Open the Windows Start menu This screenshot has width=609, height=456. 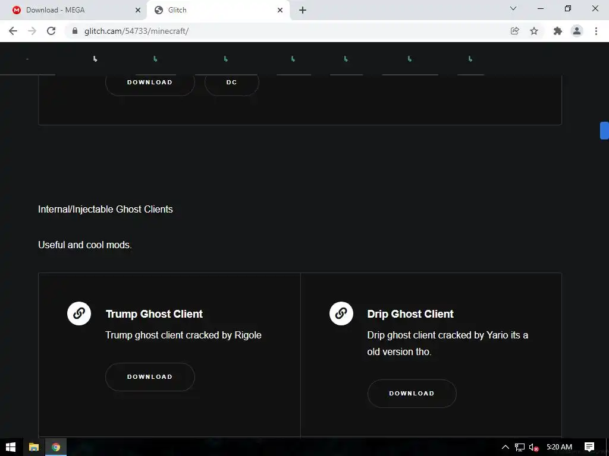[11, 447]
